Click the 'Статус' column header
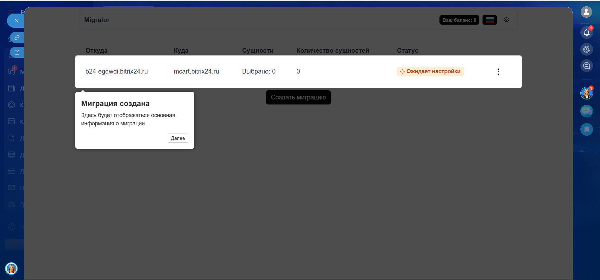Screen dimensions: 600x280 [x=407, y=51]
